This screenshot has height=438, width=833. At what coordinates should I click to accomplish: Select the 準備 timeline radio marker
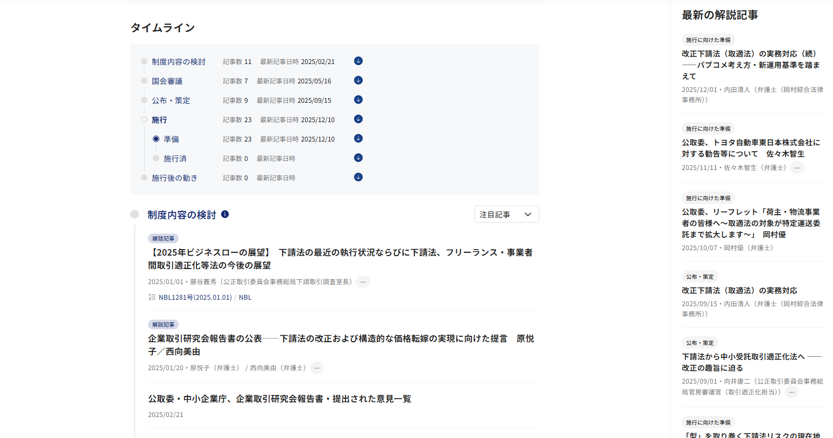pos(156,139)
